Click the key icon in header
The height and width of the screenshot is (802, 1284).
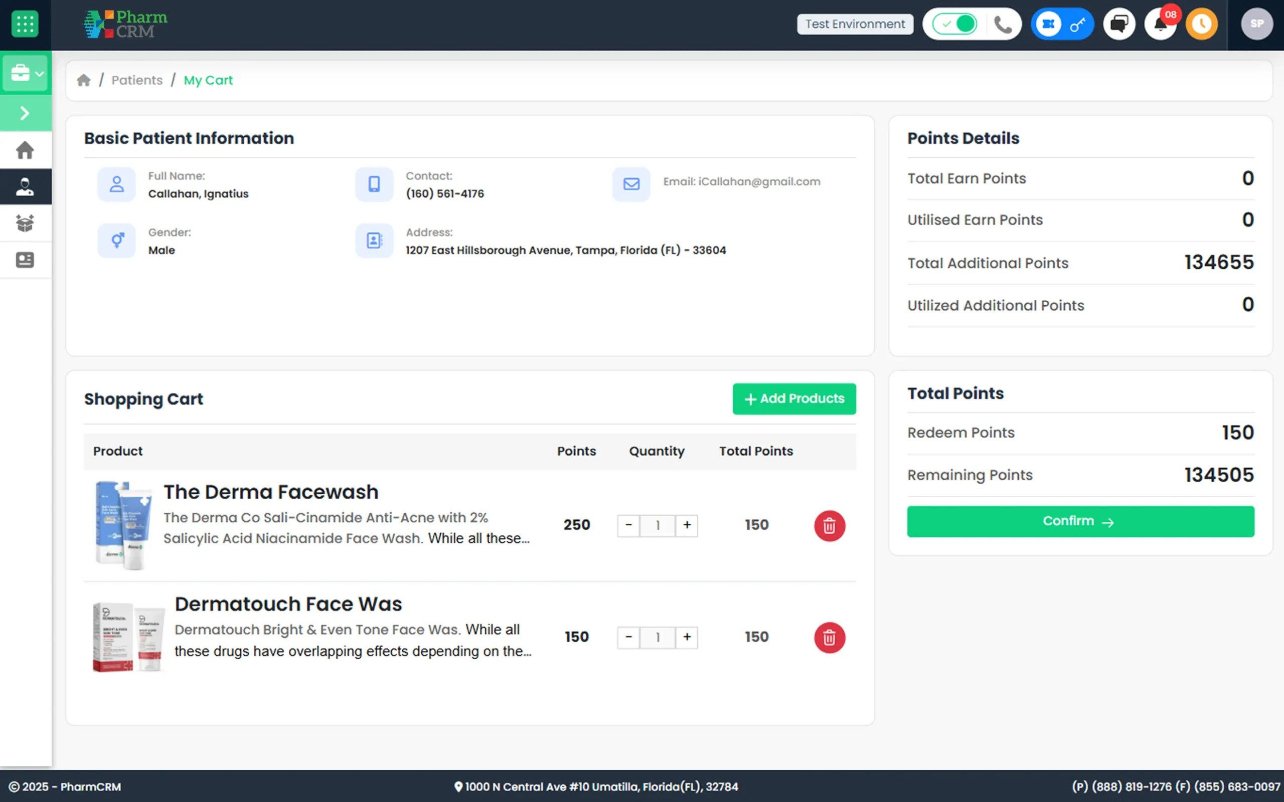pos(1077,25)
